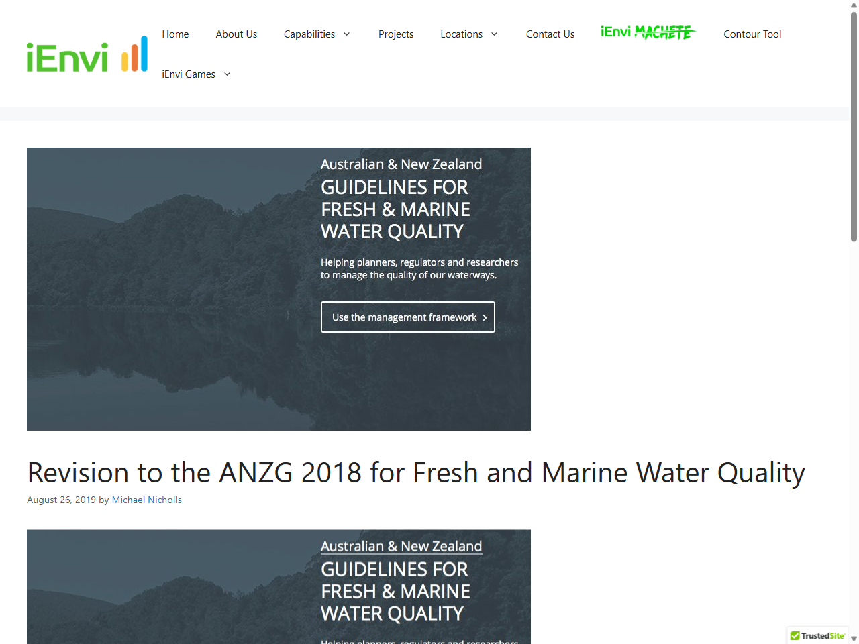Image resolution: width=859 pixels, height=644 pixels.
Task: Click the ANZG 2018 article heading
Action: [415, 472]
